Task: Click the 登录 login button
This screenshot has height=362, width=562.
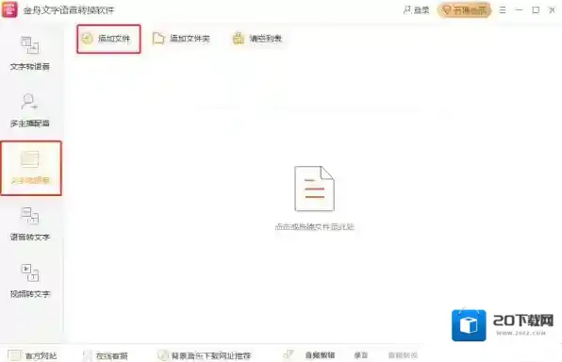Action: coord(416,10)
